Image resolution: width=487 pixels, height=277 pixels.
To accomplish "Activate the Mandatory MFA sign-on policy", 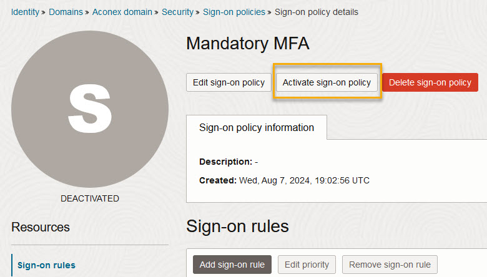I will point(327,82).
